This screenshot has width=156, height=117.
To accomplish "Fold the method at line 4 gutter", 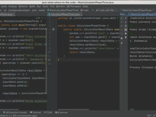I will pyautogui.click(x=57, y=29).
